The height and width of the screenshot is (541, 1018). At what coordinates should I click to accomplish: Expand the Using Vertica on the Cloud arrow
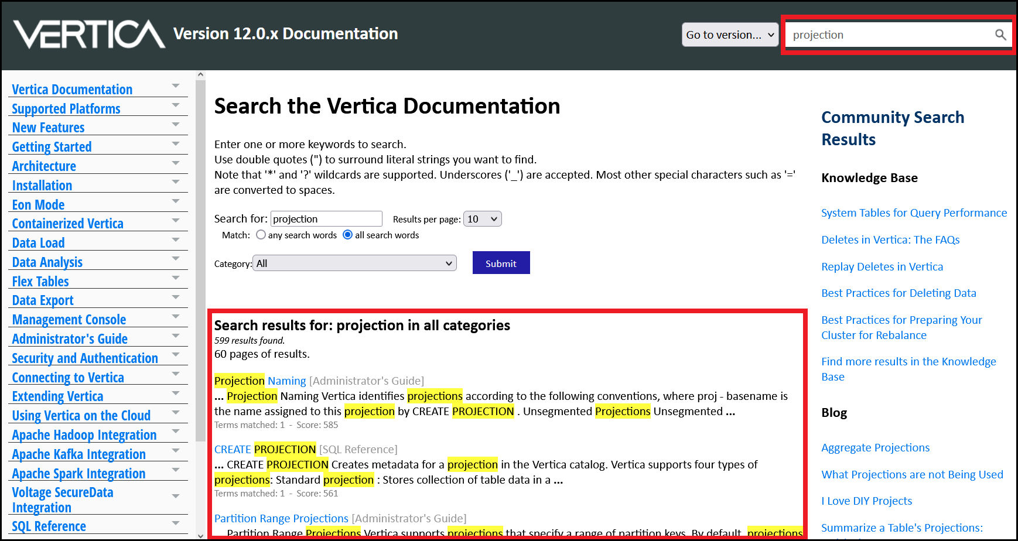coord(175,413)
